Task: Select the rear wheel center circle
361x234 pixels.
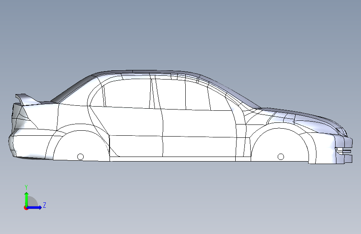Action: 80,157
